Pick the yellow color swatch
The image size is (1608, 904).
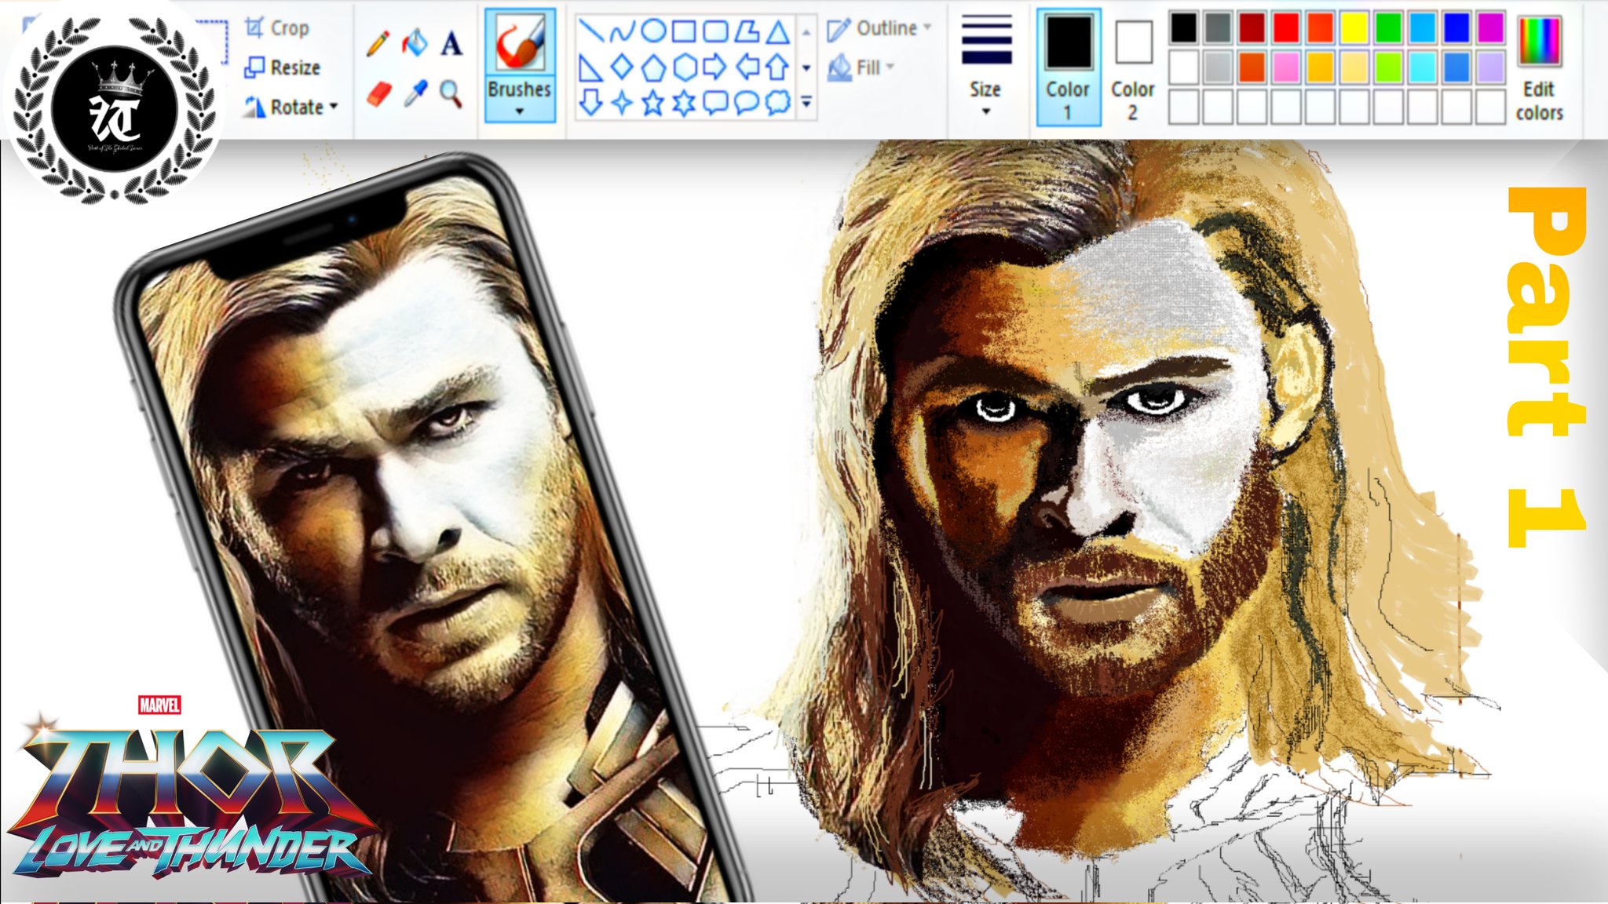tap(1354, 28)
